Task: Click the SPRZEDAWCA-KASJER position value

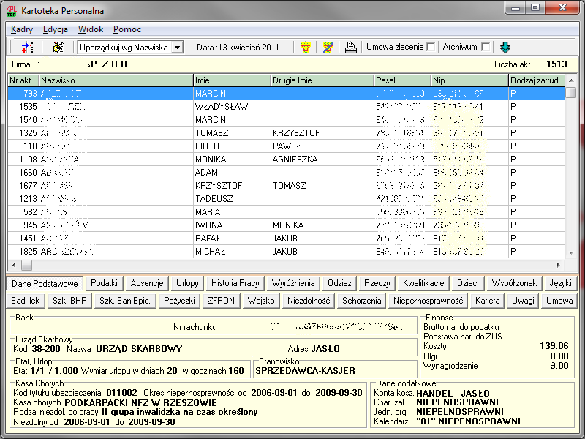Action: [305, 371]
